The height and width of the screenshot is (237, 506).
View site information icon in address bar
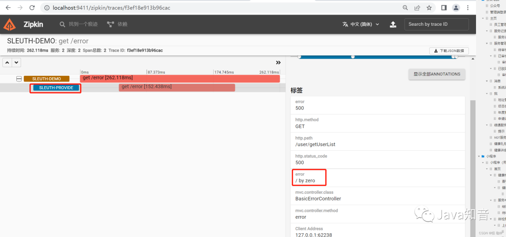(47, 8)
